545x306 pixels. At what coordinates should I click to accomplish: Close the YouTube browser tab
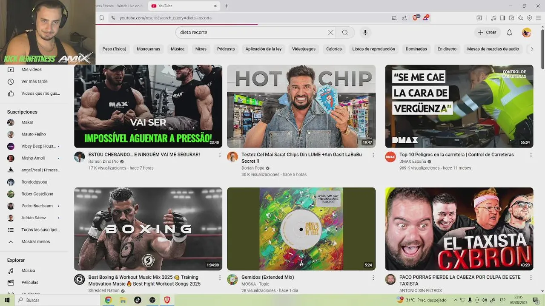(215, 6)
